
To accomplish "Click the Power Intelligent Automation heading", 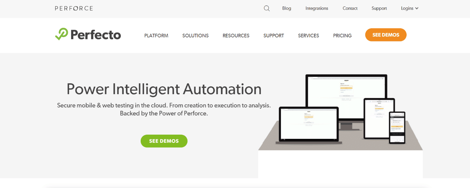I will pyautogui.click(x=164, y=89).
